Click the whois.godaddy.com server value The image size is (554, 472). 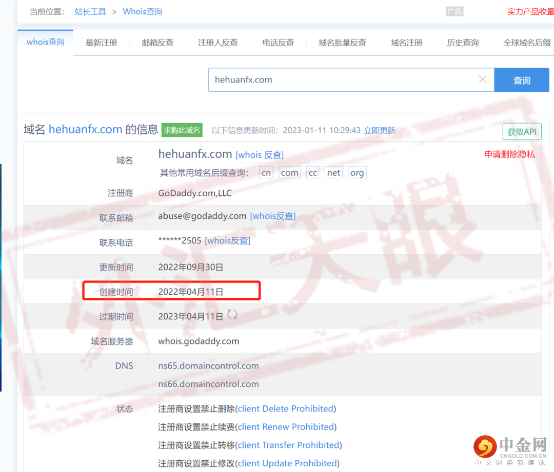(x=199, y=341)
